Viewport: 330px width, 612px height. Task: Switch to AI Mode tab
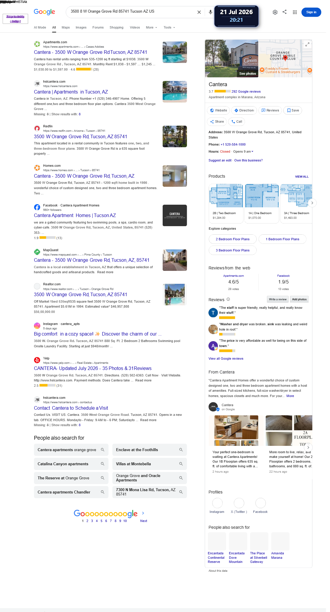tap(40, 27)
